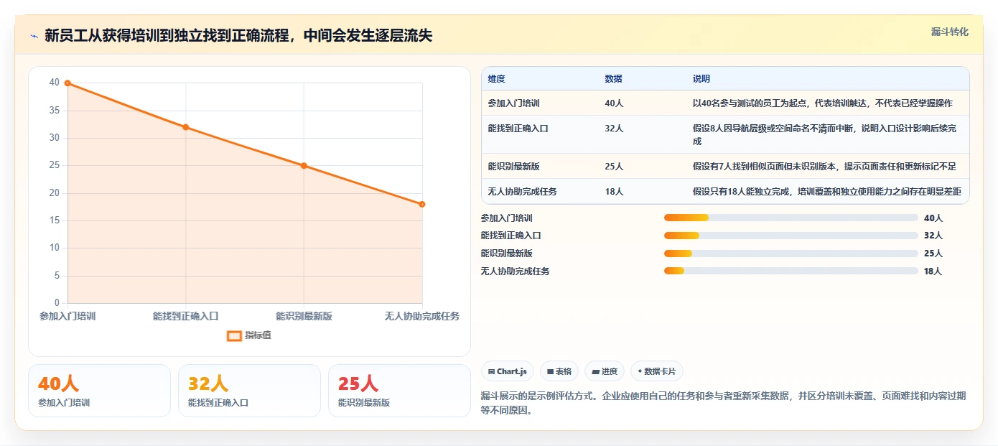This screenshot has width=998, height=446.
Task: Click description starting 以40名参与测试的员工为起点
Action: click(822, 103)
